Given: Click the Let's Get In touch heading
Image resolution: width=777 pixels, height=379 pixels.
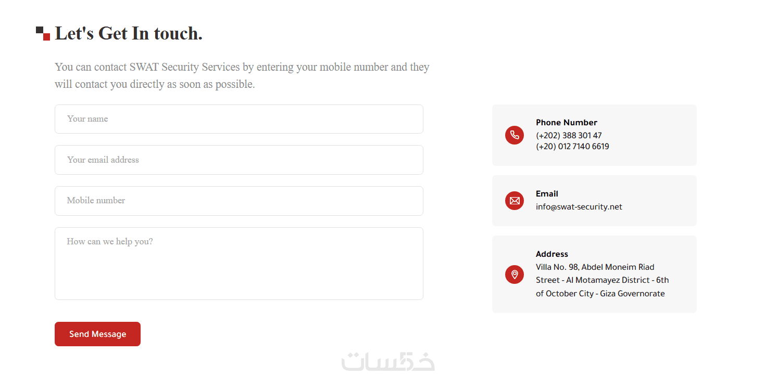Looking at the screenshot, I should pos(129,34).
